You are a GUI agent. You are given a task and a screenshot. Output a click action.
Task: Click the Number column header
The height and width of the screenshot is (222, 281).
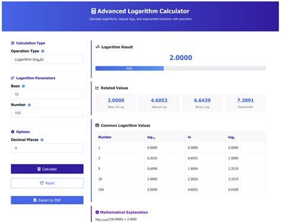pyautogui.click(x=120, y=137)
